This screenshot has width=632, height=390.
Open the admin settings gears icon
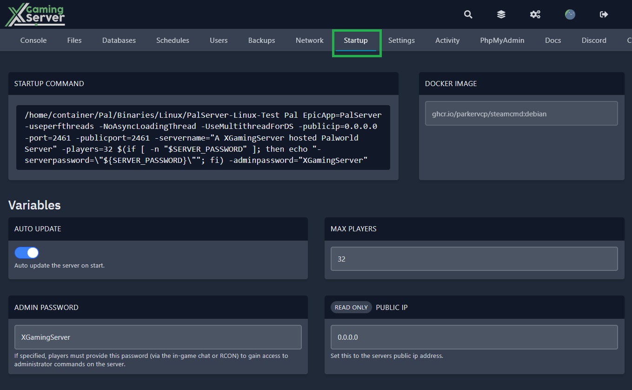(x=535, y=14)
